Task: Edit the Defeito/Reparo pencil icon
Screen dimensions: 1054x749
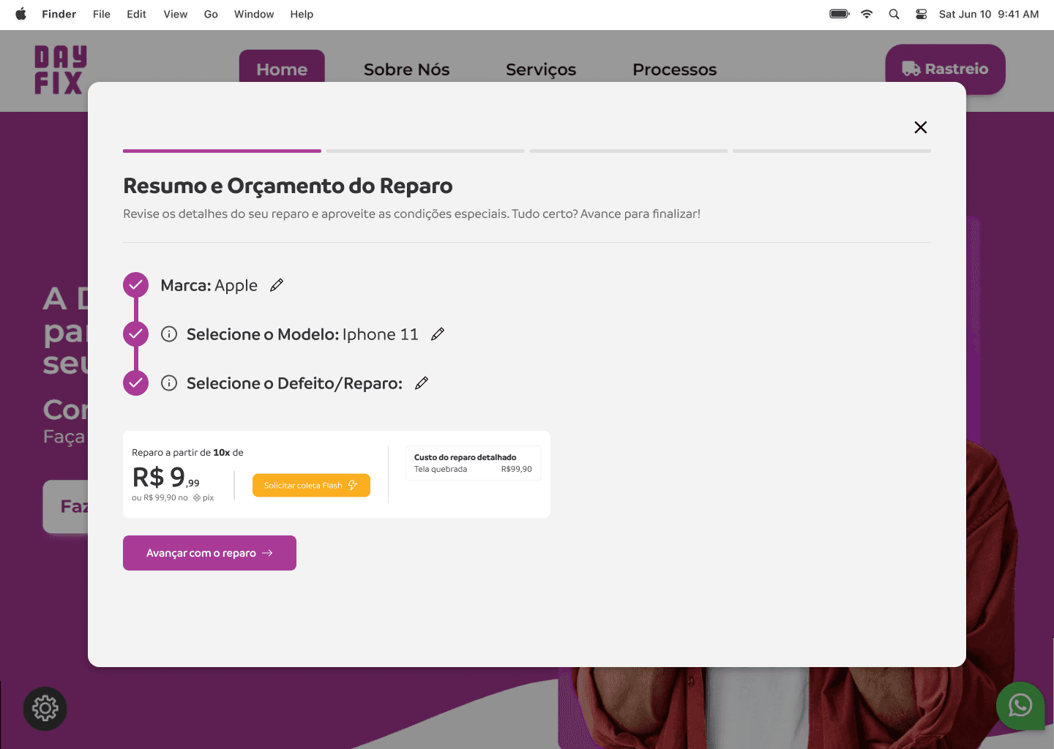Action: (x=422, y=383)
